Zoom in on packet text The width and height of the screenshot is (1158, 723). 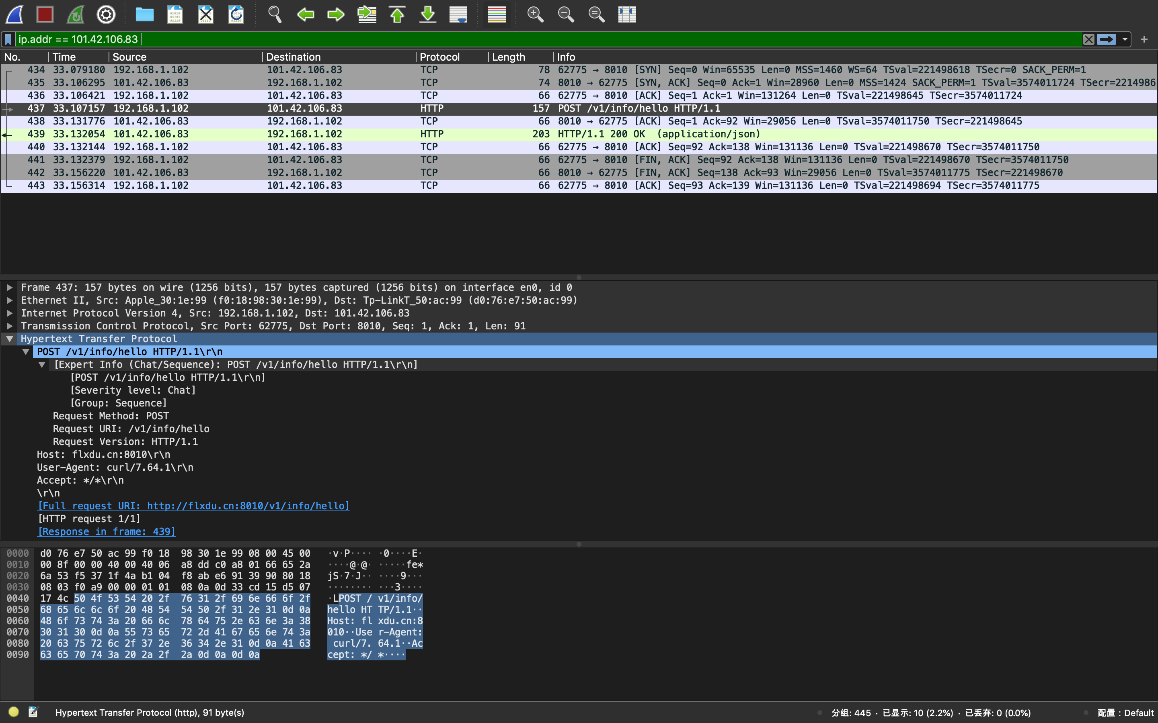point(535,14)
